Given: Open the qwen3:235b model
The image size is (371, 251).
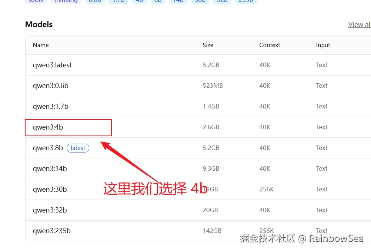Looking at the screenshot, I should pyautogui.click(x=51, y=231).
